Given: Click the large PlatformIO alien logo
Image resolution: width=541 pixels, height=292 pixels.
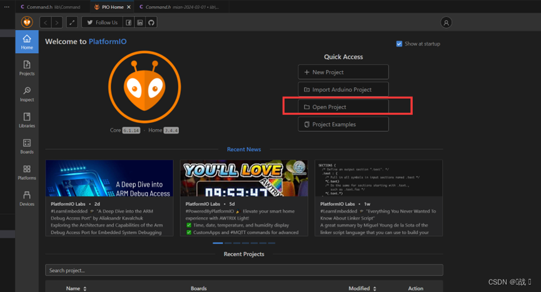Looking at the screenshot, I should (144, 87).
